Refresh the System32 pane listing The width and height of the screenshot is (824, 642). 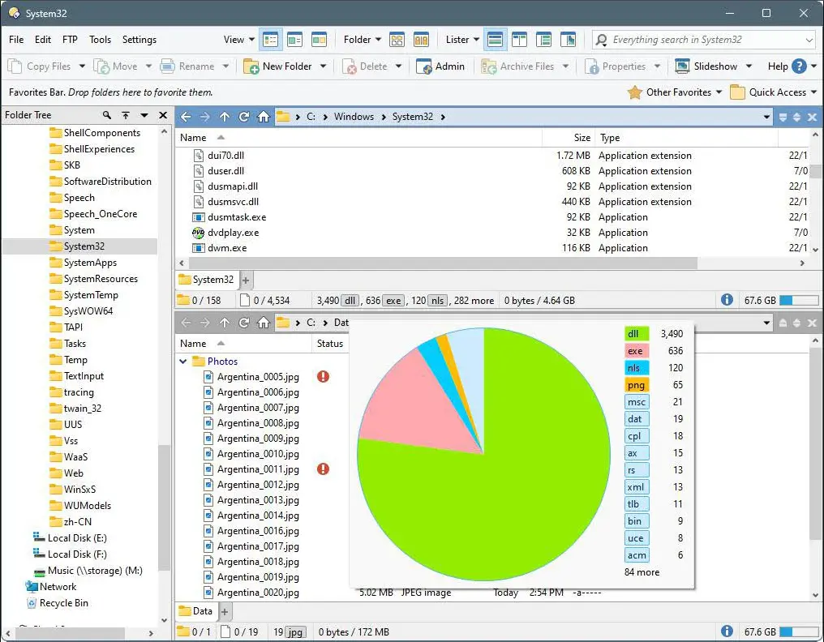pos(244,117)
